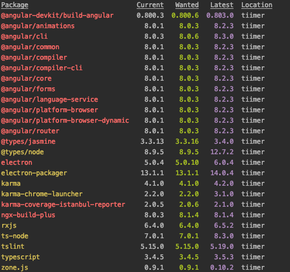The height and width of the screenshot is (272, 290).
Task: Click the Wanted column header
Action: [187, 5]
